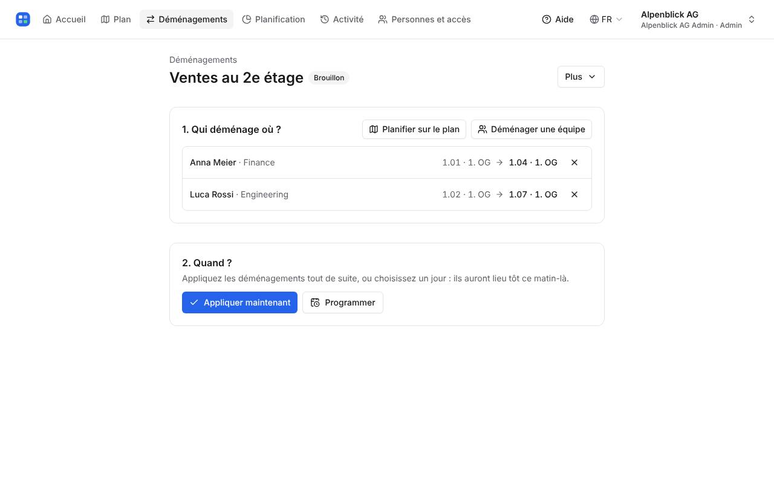The height and width of the screenshot is (483, 774).
Task: Select the Luca Rossi name text
Action: point(212,194)
